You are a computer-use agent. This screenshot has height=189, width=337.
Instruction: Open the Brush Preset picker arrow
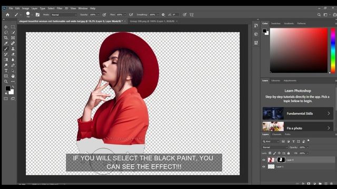point(32,15)
